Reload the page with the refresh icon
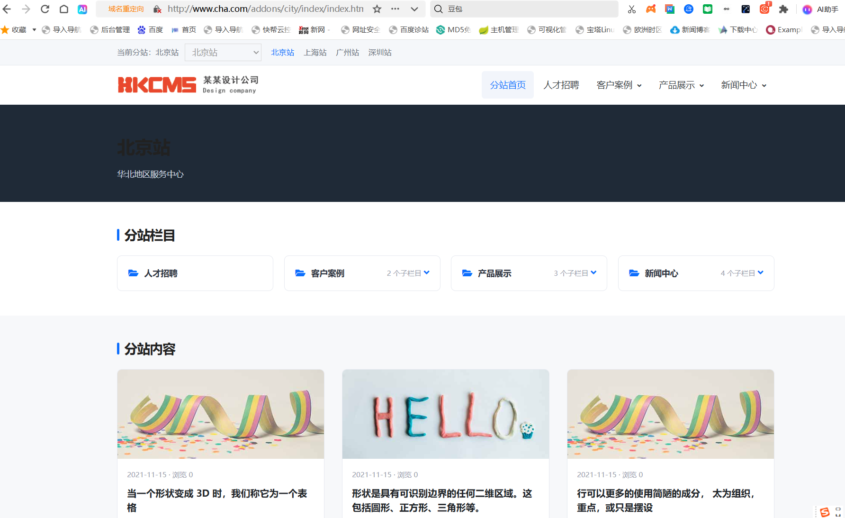This screenshot has height=518, width=845. click(45, 9)
